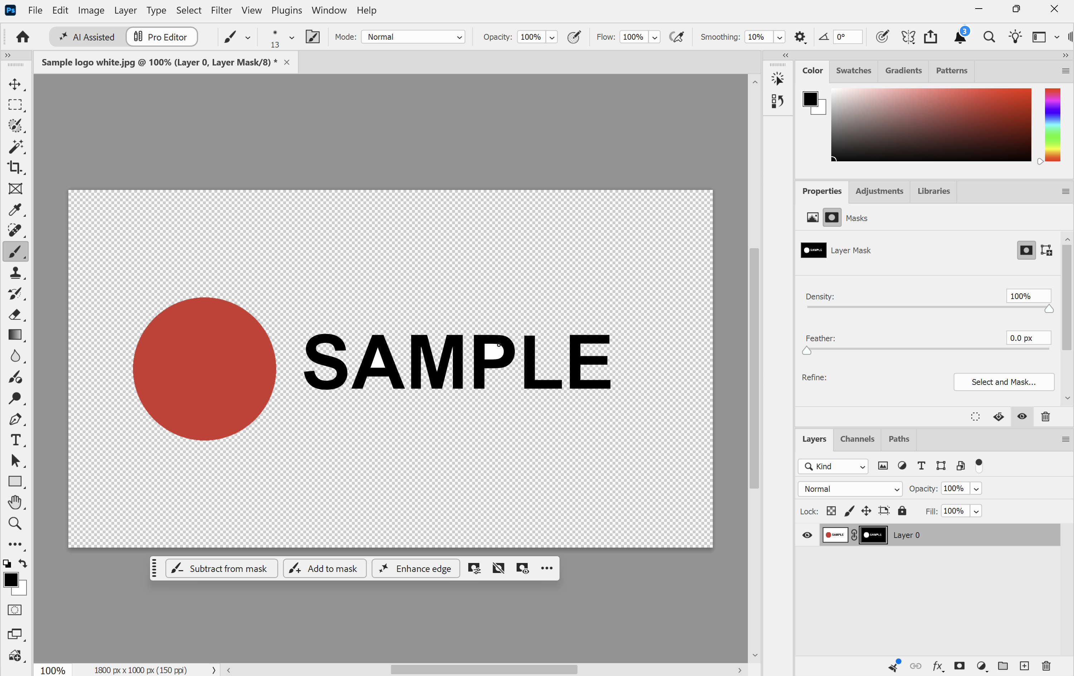Open the Smoothing options gear
Screen dimensions: 1074x676
pyautogui.click(x=800, y=37)
